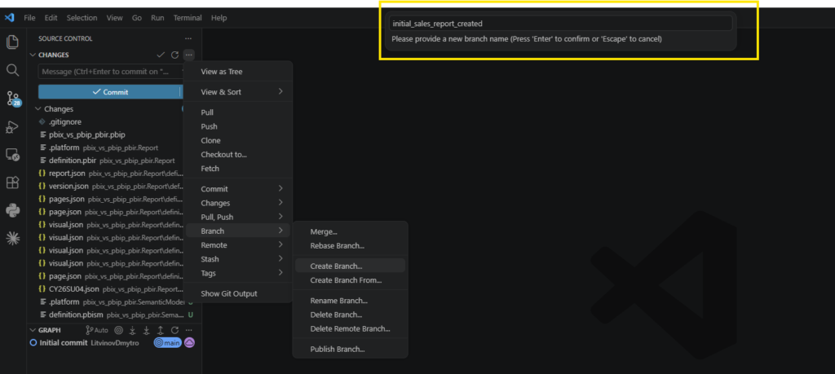Select Create Branch From... menu item
The width and height of the screenshot is (835, 374).
click(351, 279)
